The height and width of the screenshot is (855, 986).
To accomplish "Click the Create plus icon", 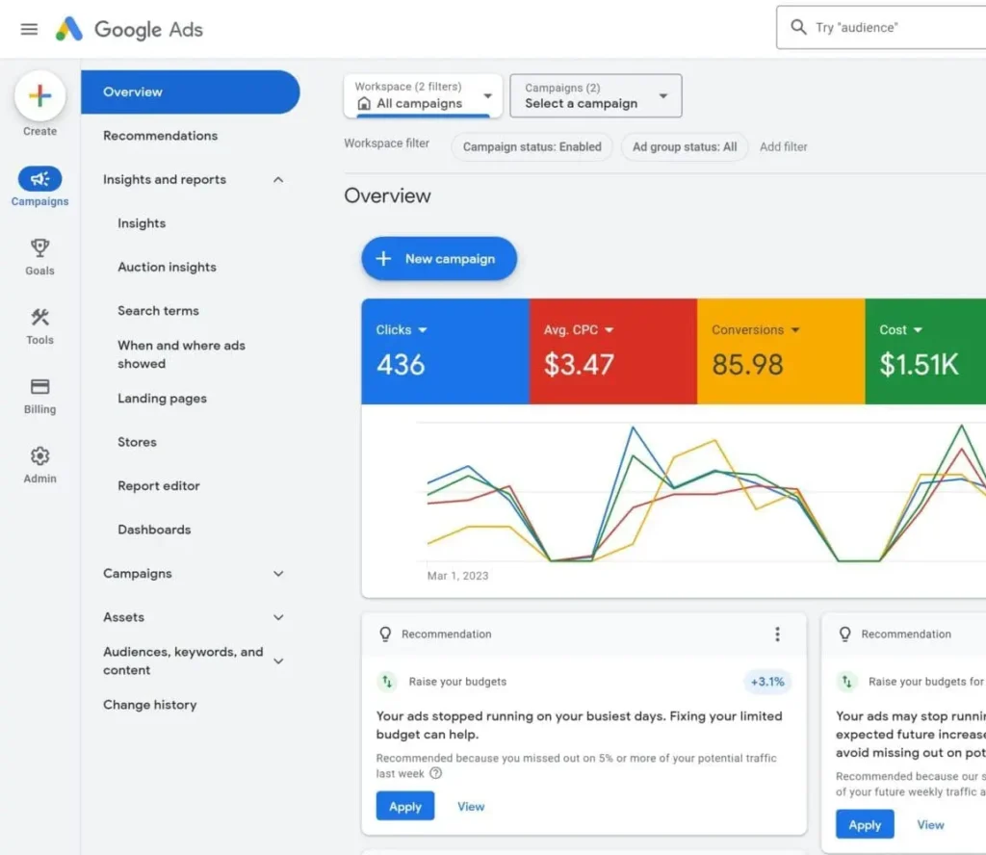I will point(39,96).
